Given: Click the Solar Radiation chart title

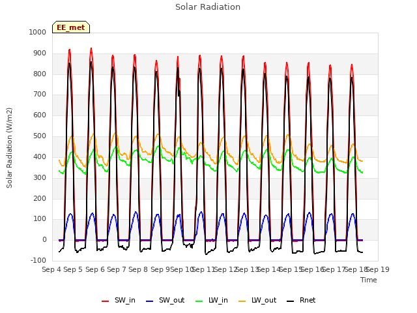Looking at the screenshot, I should click(208, 7).
